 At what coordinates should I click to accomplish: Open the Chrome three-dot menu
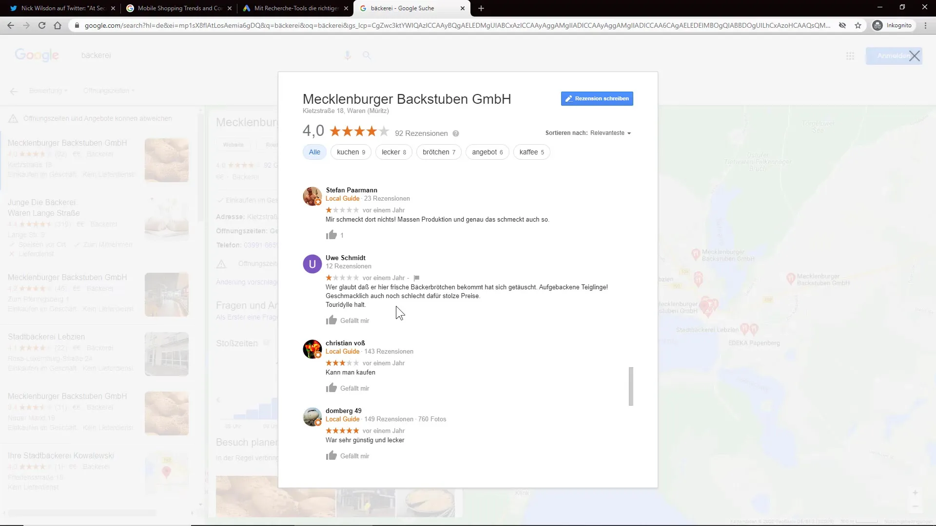click(x=925, y=25)
